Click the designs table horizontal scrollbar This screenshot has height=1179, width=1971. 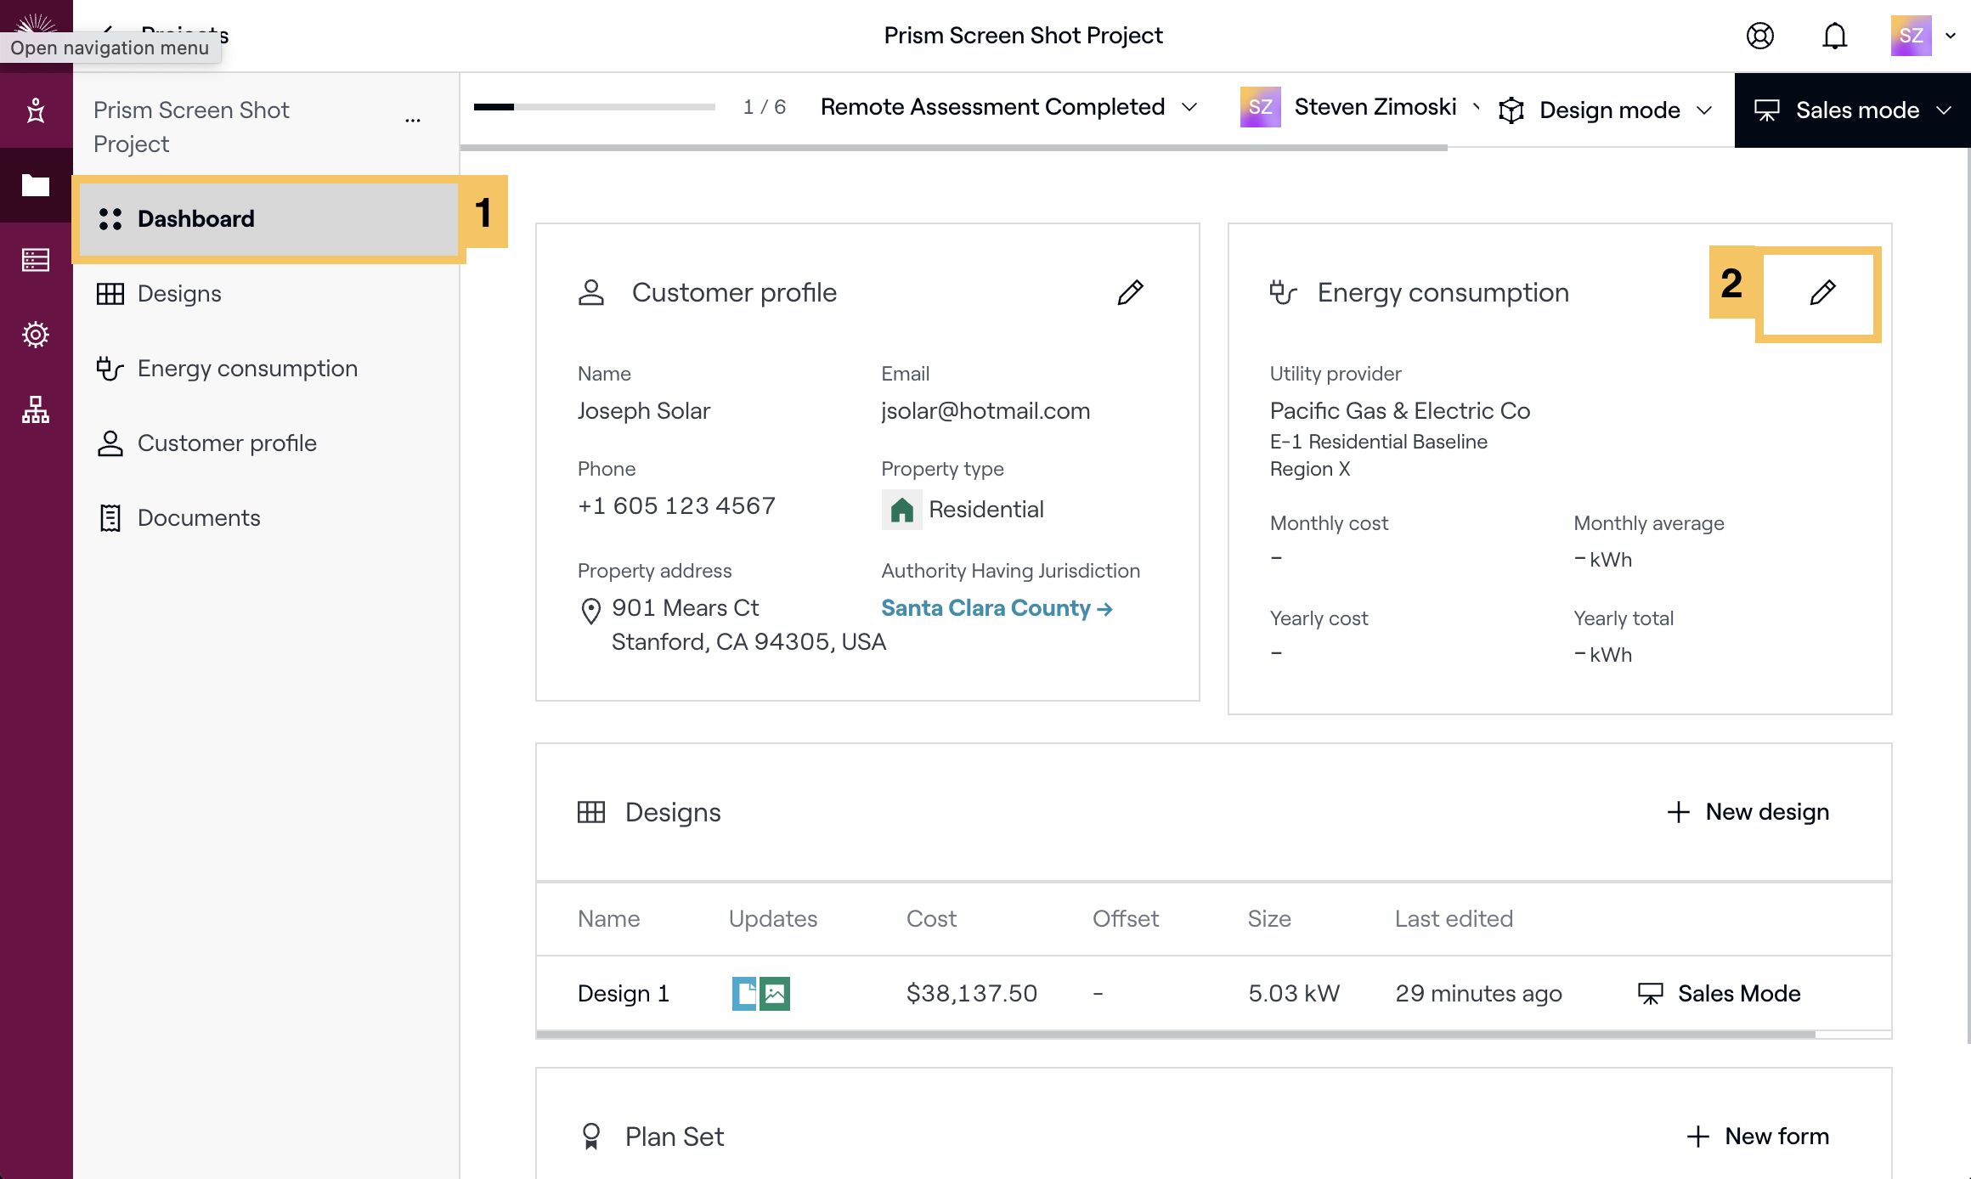(x=1176, y=1035)
